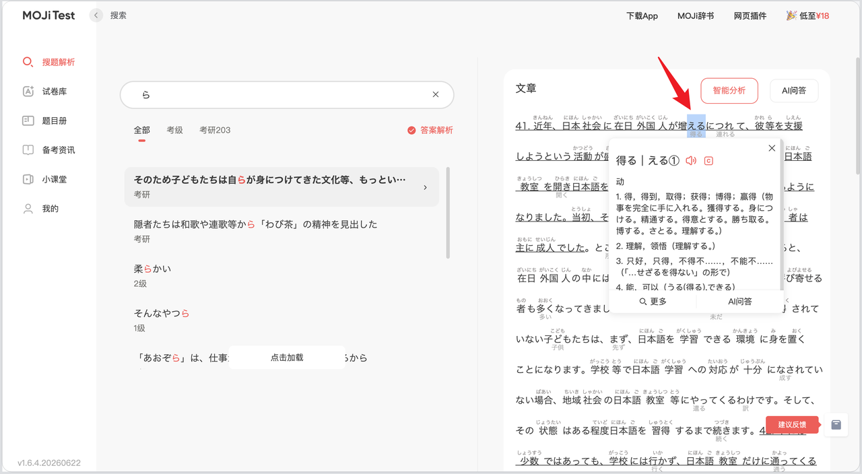Screen dimensions: 862x474
Task: Open 题目册 in sidebar
Action: [44, 121]
